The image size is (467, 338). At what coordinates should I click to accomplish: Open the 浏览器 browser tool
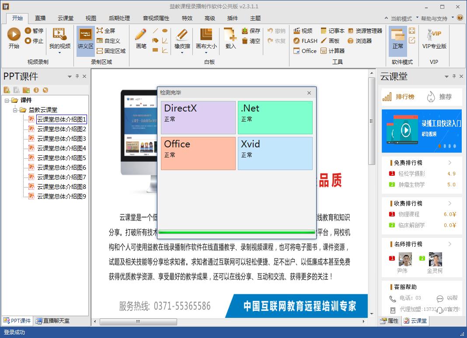pyautogui.click(x=360, y=41)
